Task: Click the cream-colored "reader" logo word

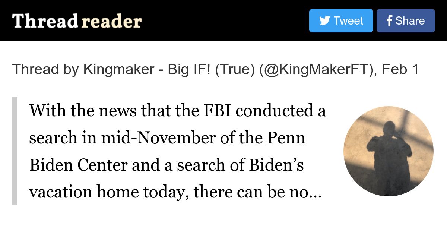Action: pyautogui.click(x=111, y=22)
